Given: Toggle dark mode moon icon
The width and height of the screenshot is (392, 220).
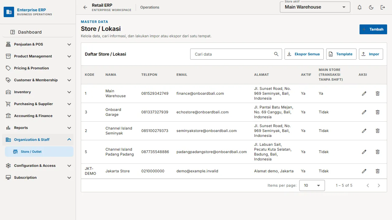Looking at the screenshot, I should 371,7.
